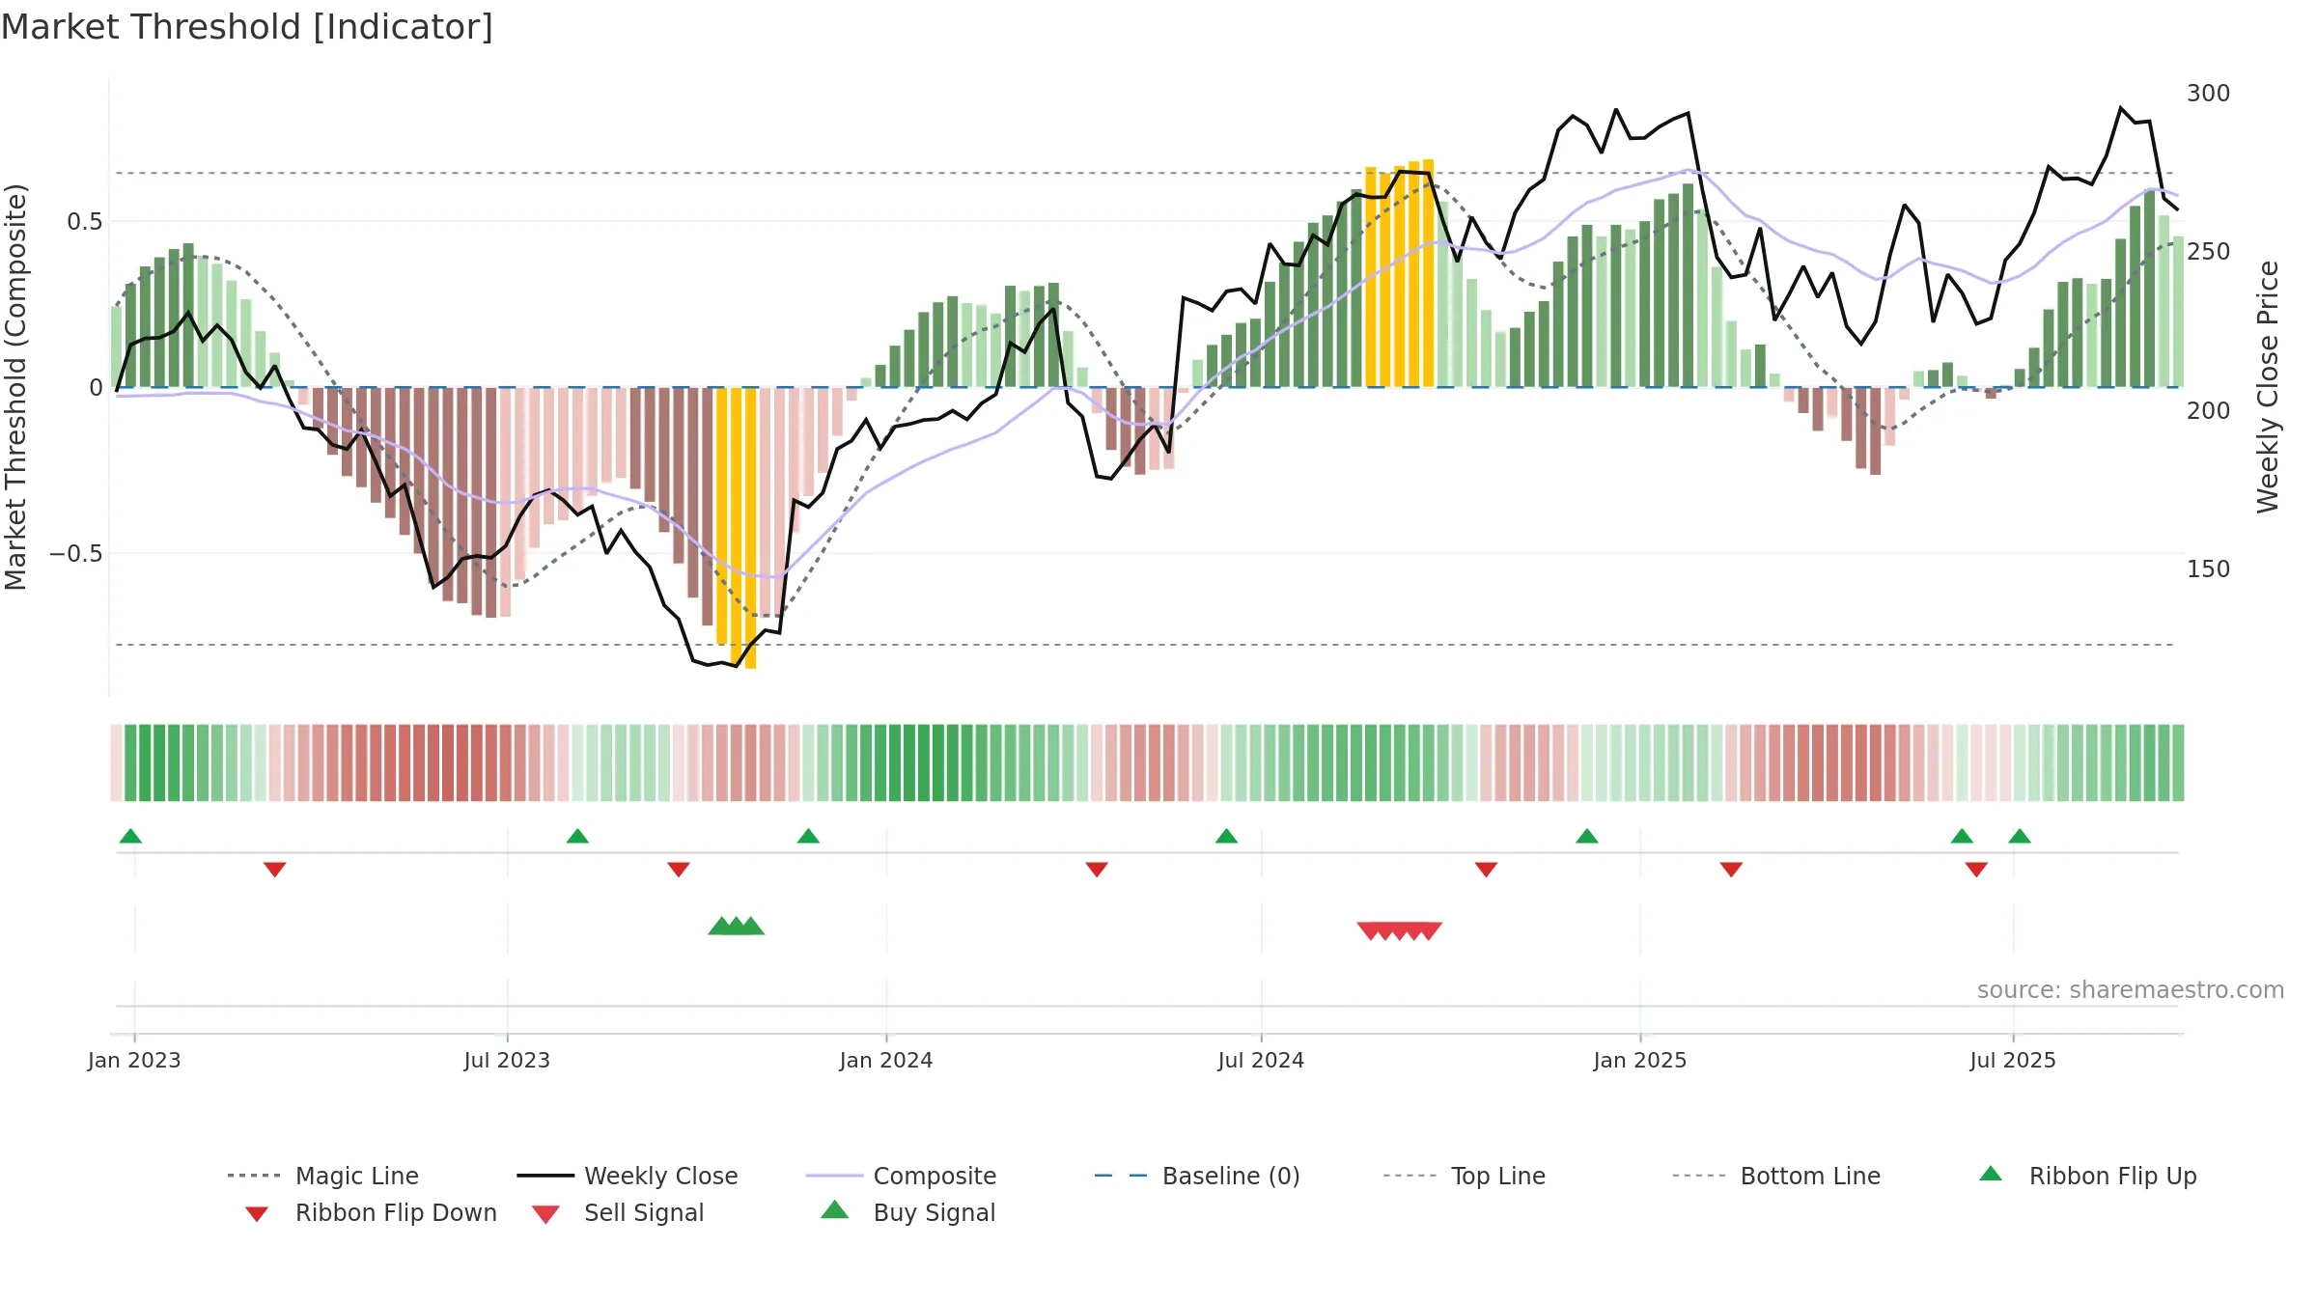Click the Jul 2024 axis label
Image resolution: width=2317 pixels, height=1303 pixels.
(x=1261, y=1060)
